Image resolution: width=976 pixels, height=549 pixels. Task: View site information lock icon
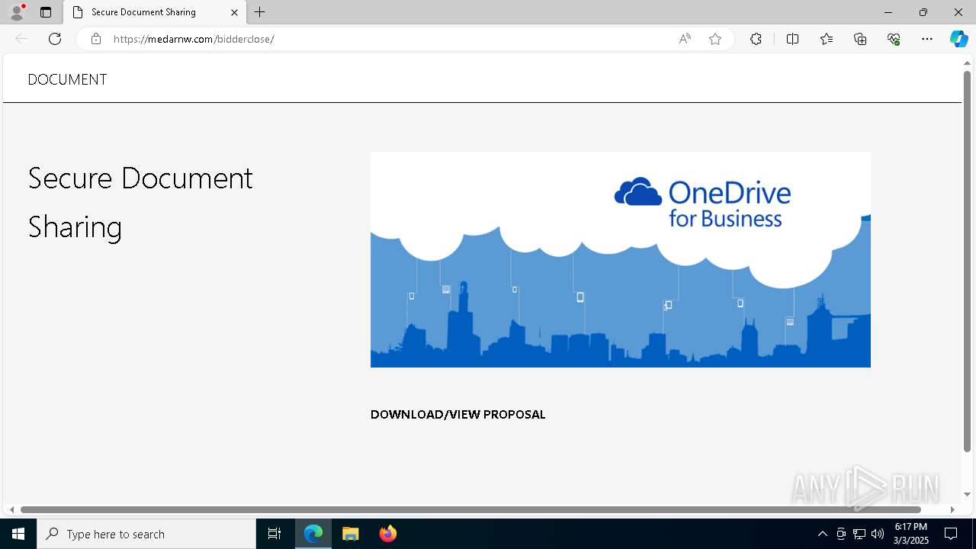96,39
